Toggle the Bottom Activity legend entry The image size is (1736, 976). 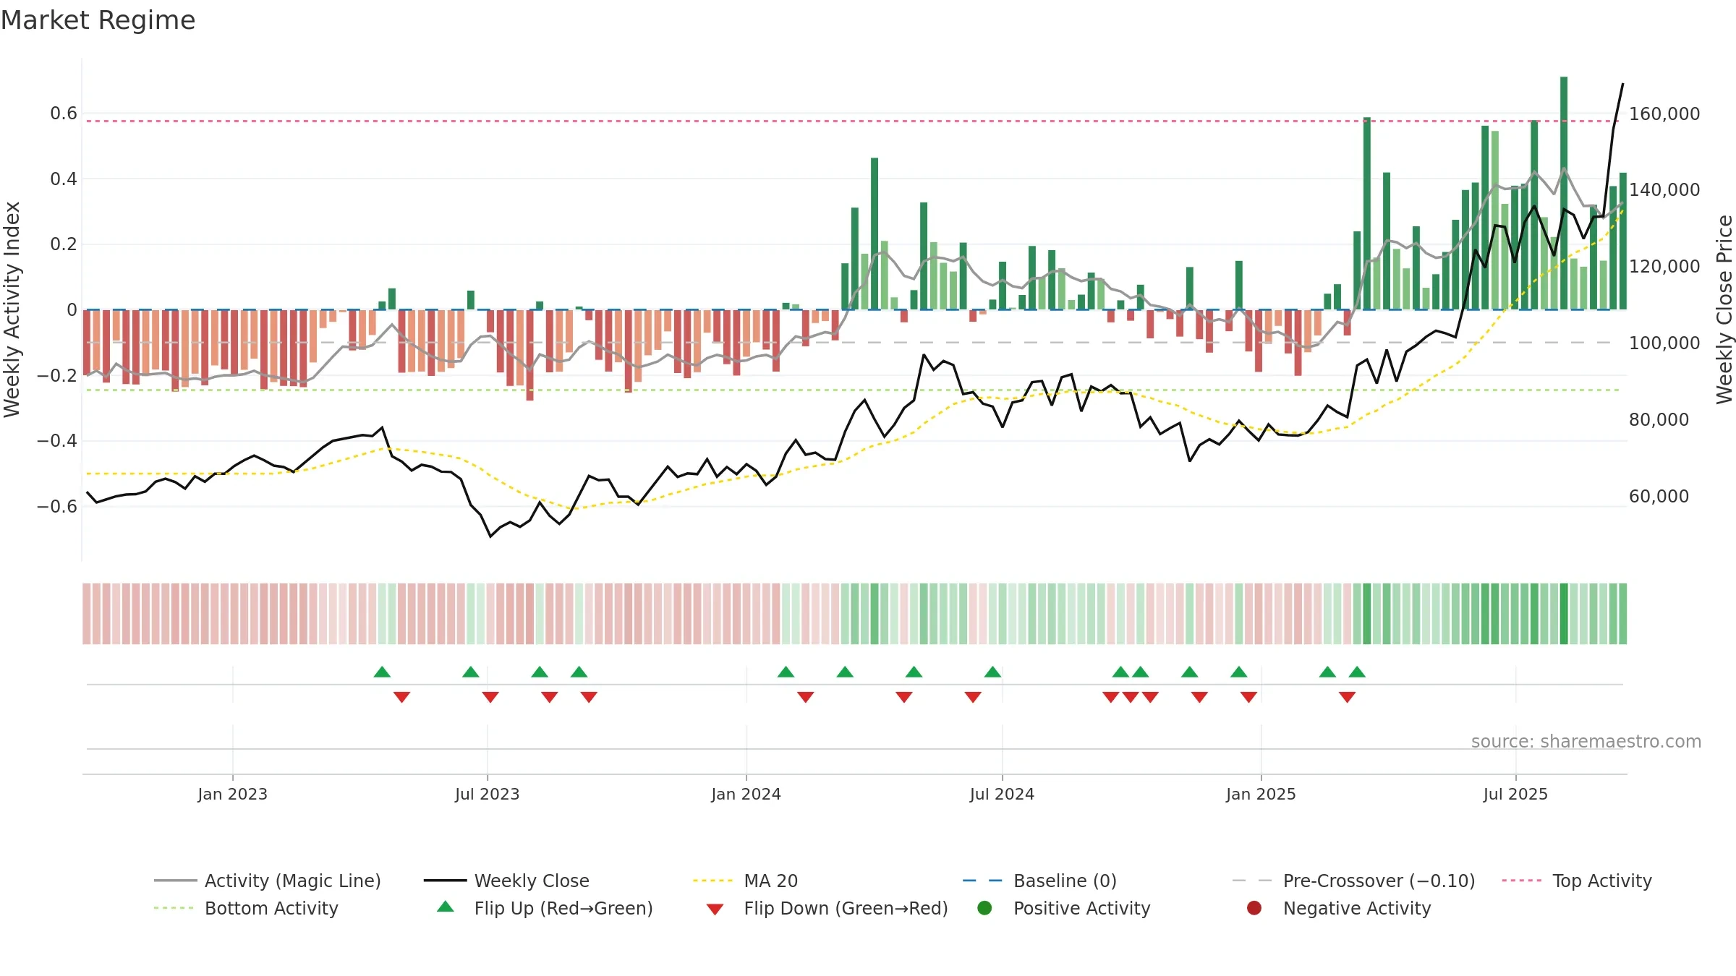246,908
